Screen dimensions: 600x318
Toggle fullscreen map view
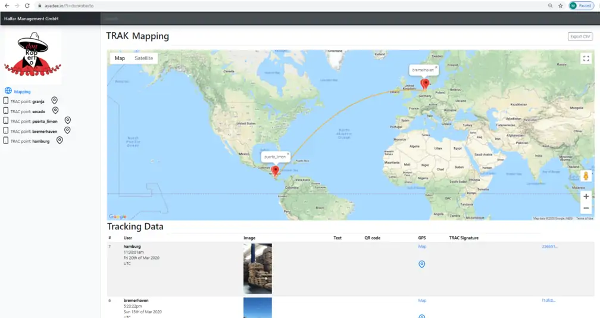pos(586,58)
